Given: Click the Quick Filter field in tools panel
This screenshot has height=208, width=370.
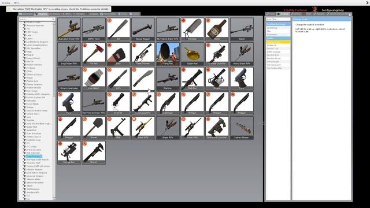Looking at the screenshot, I should [278, 19].
